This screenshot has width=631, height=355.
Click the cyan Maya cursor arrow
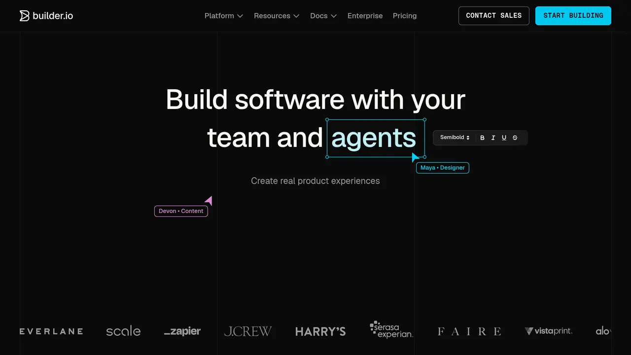coord(415,157)
